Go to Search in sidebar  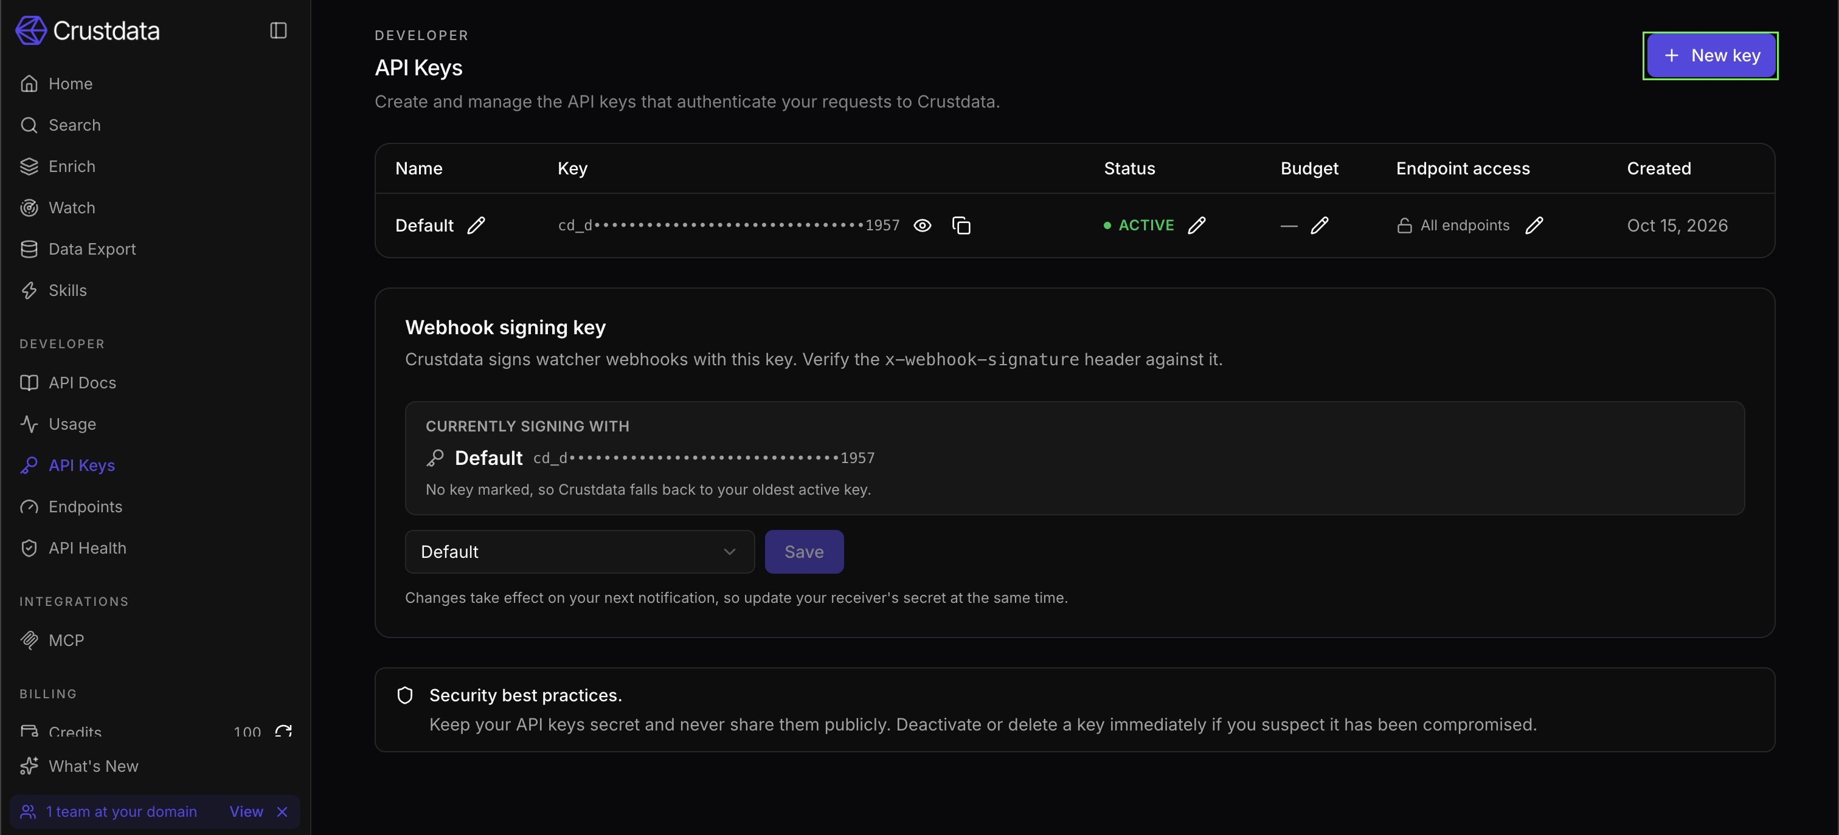74,125
